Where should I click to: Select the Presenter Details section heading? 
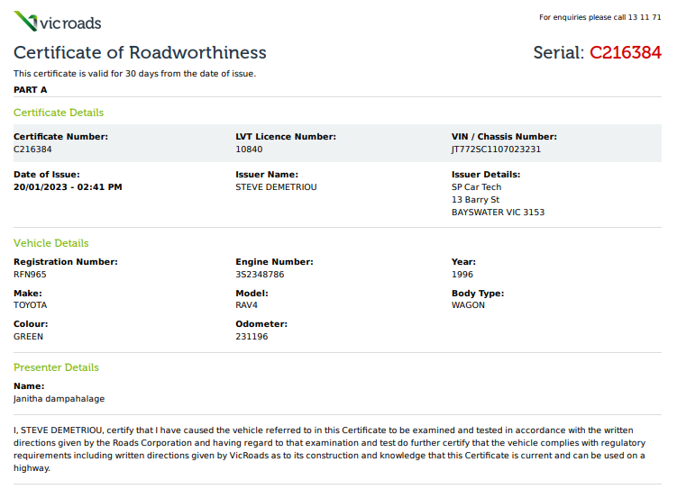point(56,367)
